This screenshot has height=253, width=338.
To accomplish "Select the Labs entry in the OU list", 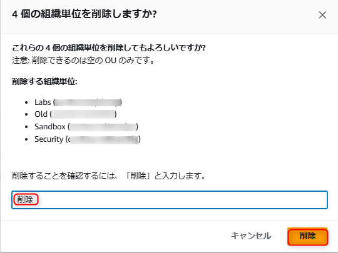I will coord(43,102).
